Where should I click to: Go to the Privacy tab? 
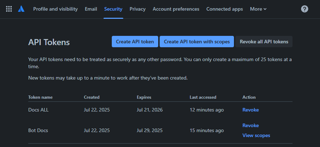point(137,9)
